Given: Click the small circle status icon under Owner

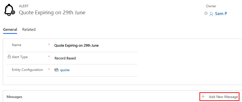Looking at the screenshot, I should pyautogui.click(x=206, y=13).
